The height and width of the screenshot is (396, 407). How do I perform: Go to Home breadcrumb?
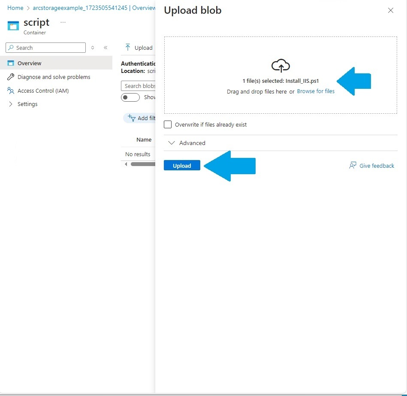pyautogui.click(x=15, y=8)
